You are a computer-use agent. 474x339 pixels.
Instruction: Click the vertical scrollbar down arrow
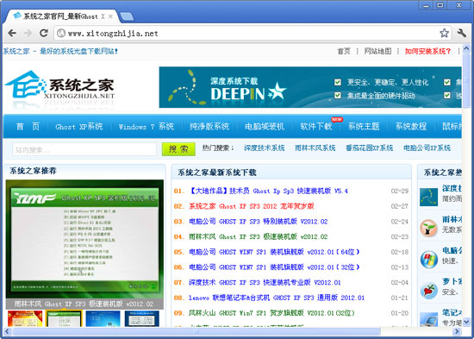tap(466, 322)
